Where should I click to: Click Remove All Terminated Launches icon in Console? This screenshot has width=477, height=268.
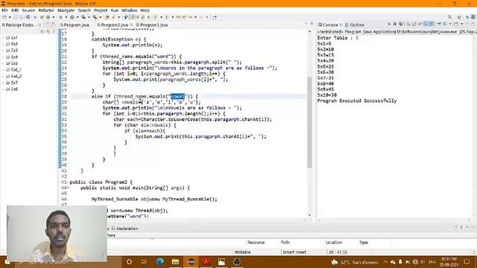tap(401, 24)
